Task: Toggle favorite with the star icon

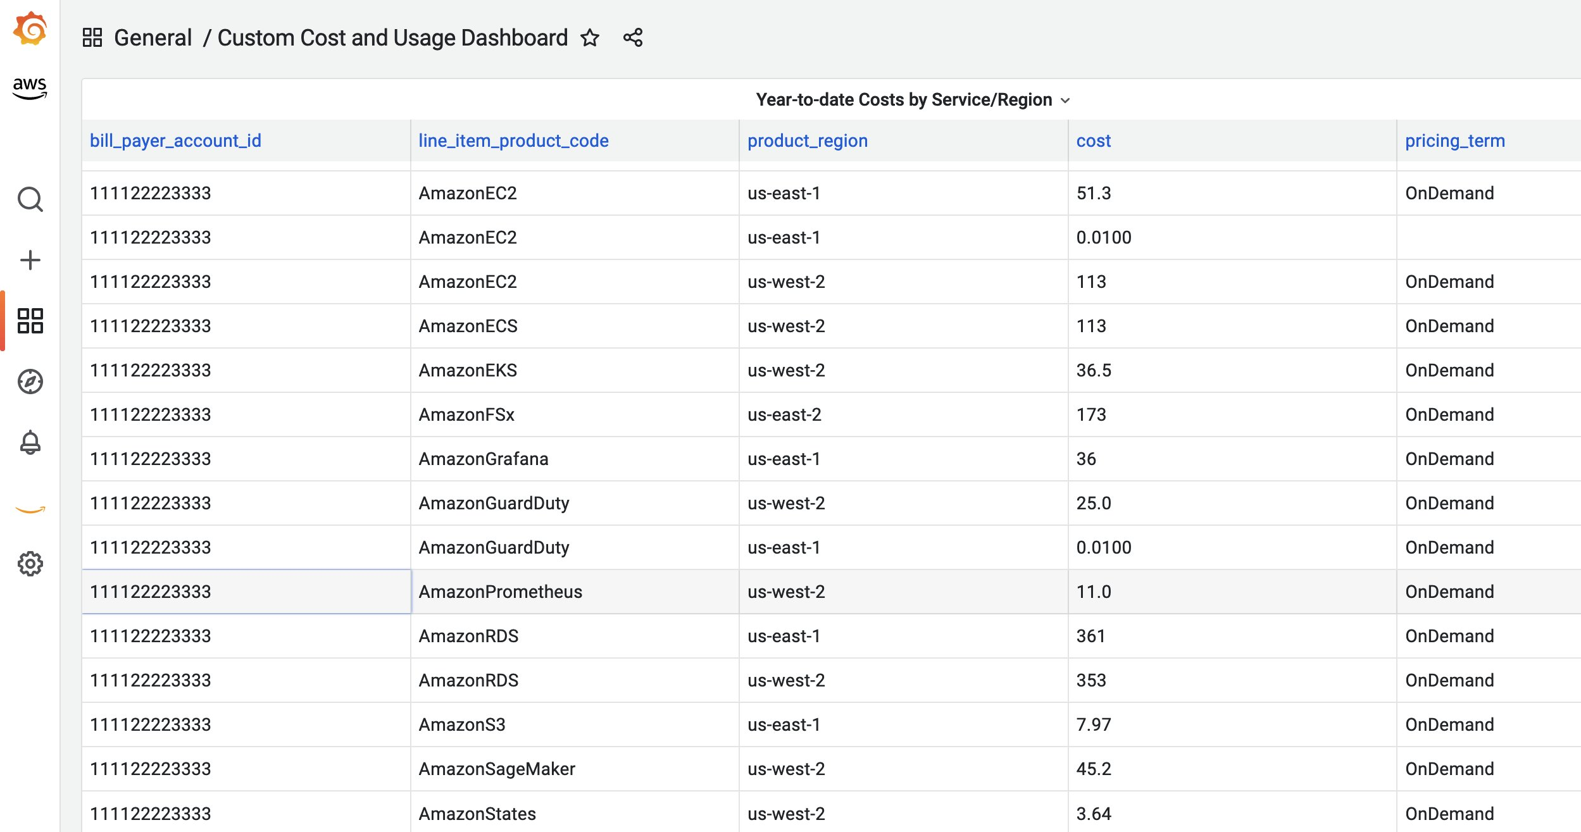Action: (x=590, y=38)
